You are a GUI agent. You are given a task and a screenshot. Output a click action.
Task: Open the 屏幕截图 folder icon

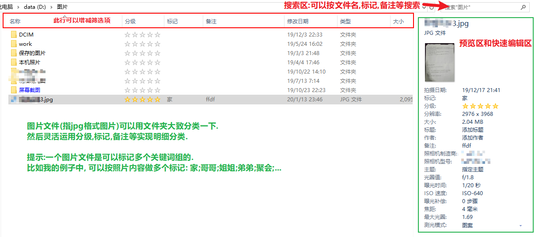(14, 90)
